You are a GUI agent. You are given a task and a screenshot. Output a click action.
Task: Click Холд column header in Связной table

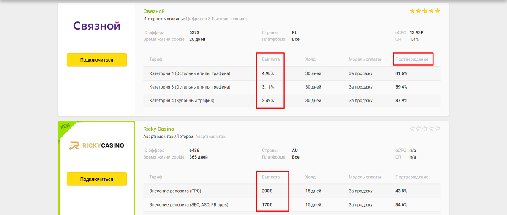point(311,59)
